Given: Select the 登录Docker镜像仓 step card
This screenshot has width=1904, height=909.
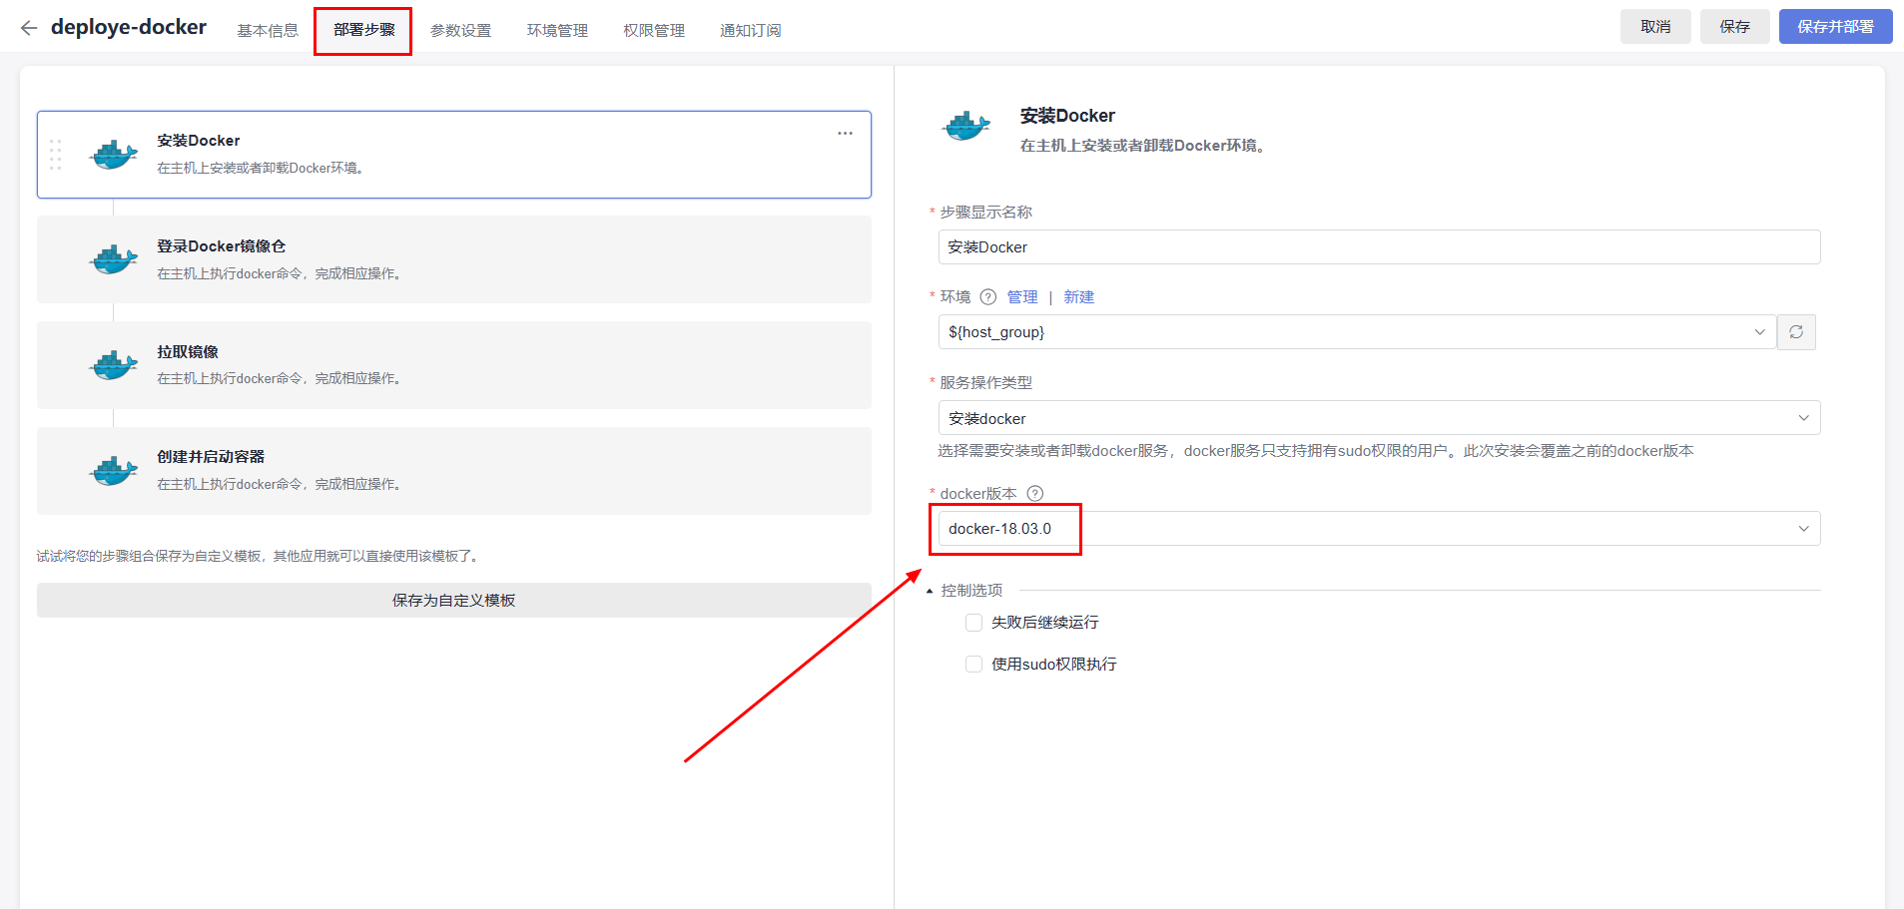Looking at the screenshot, I should [x=453, y=259].
